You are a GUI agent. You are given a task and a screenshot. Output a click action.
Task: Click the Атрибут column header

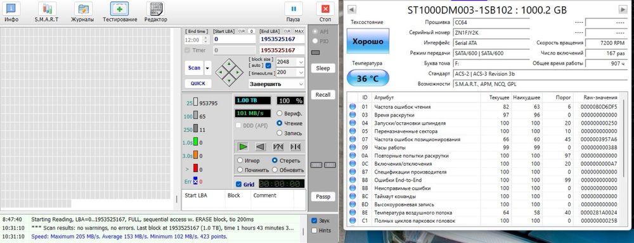pos(426,97)
